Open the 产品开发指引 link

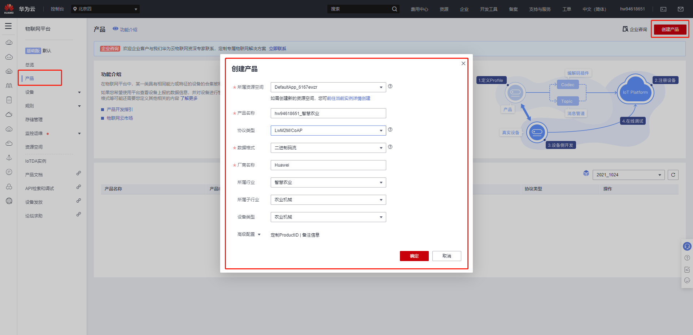tap(120, 110)
